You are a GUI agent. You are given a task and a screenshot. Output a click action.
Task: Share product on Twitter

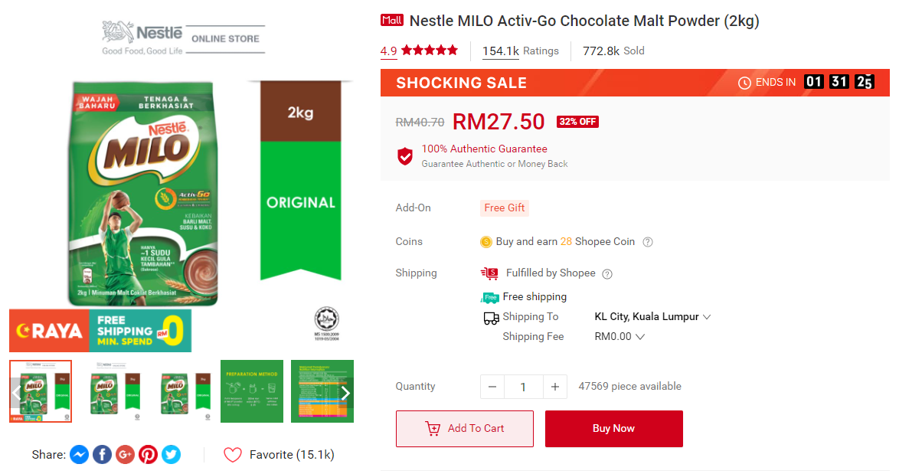[171, 455]
